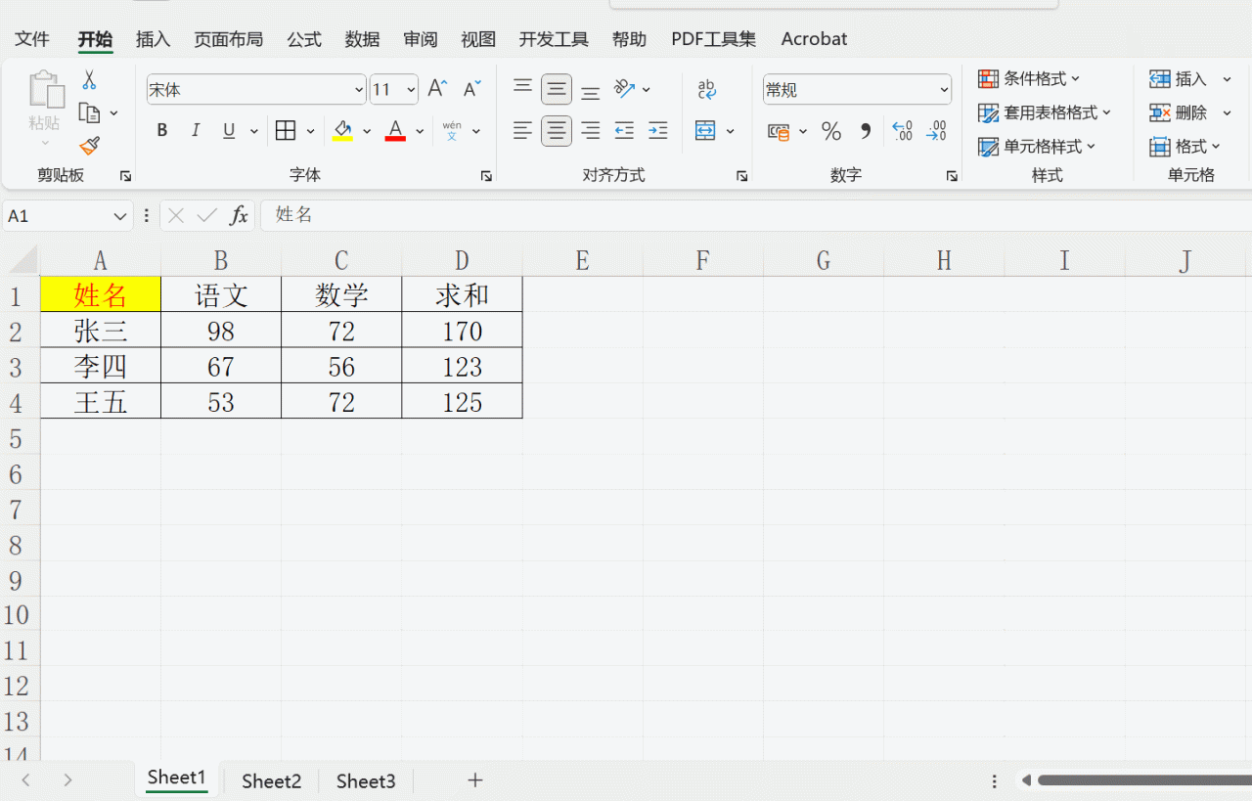The height and width of the screenshot is (801, 1252).
Task: Click the Merge and Center icon
Action: click(705, 130)
